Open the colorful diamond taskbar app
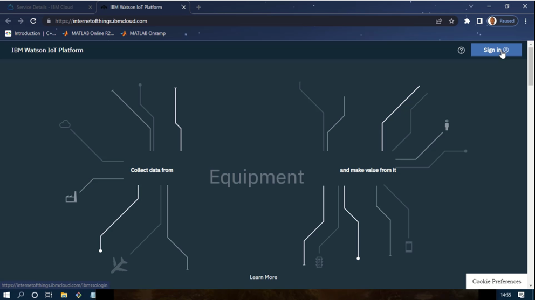535x300 pixels. (79, 295)
